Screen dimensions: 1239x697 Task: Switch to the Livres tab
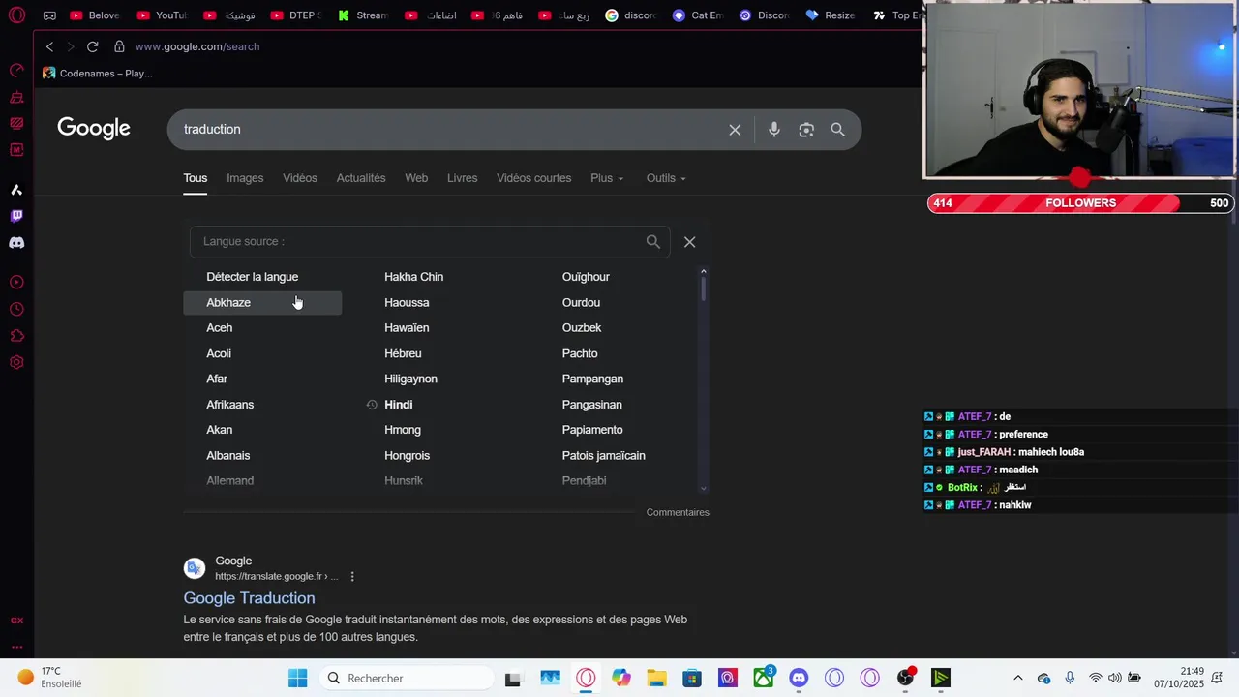coord(462,178)
